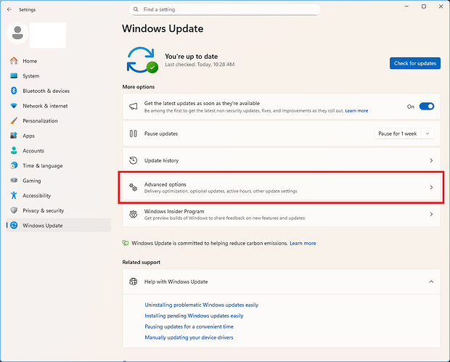
Task: Click the Find a setting search box
Action: [225, 9]
